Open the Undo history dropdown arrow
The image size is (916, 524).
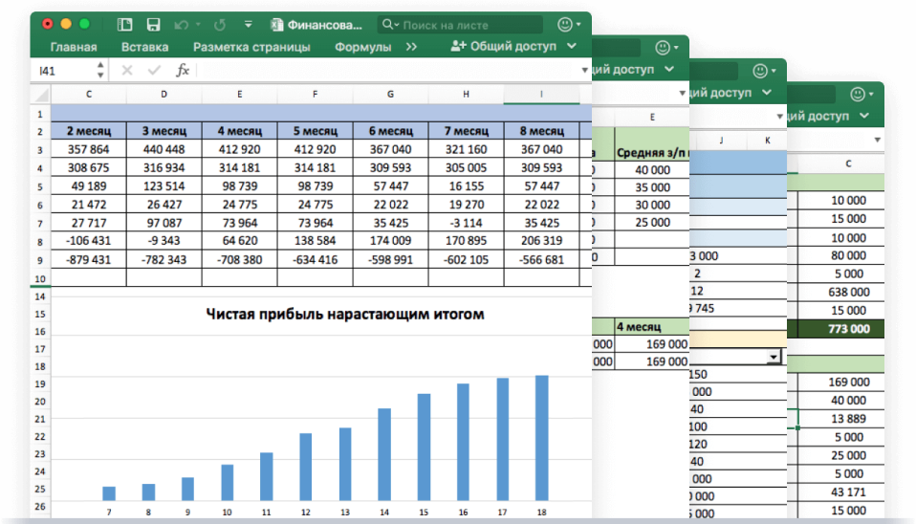(198, 25)
